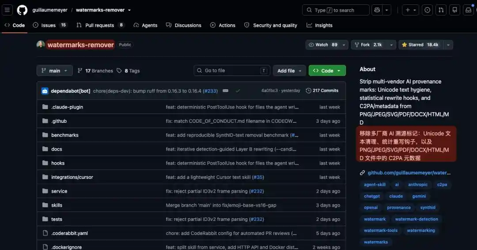Click the dependabot avatar icon

[45, 91]
